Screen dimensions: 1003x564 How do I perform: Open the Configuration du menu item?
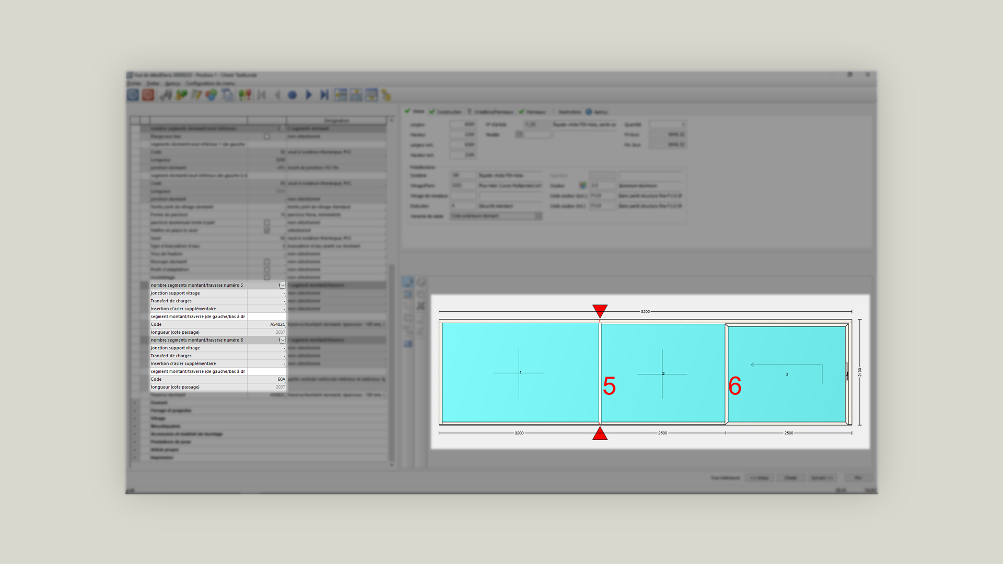click(x=210, y=84)
